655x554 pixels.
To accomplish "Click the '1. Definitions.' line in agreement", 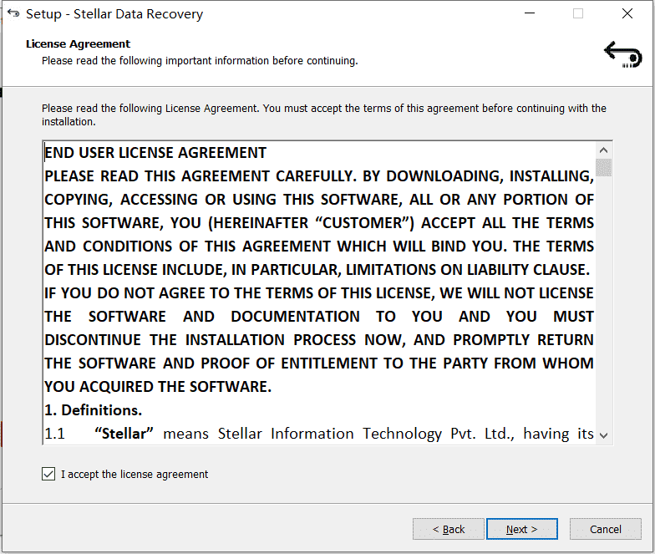I will point(94,410).
